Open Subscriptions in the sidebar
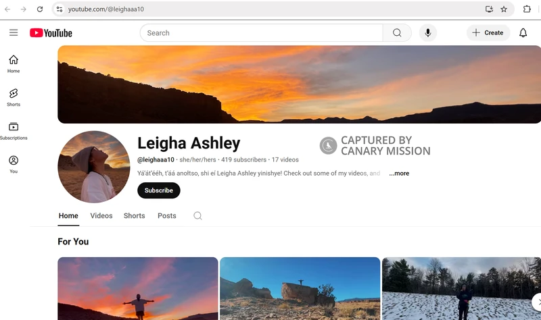This screenshot has width=541, height=320. coord(14,131)
